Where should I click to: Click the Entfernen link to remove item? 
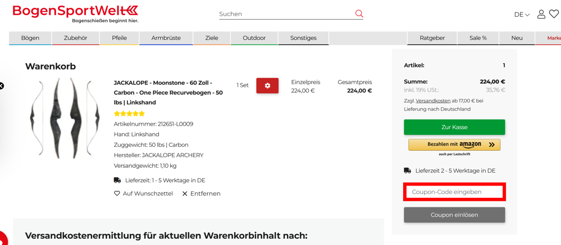[206, 193]
